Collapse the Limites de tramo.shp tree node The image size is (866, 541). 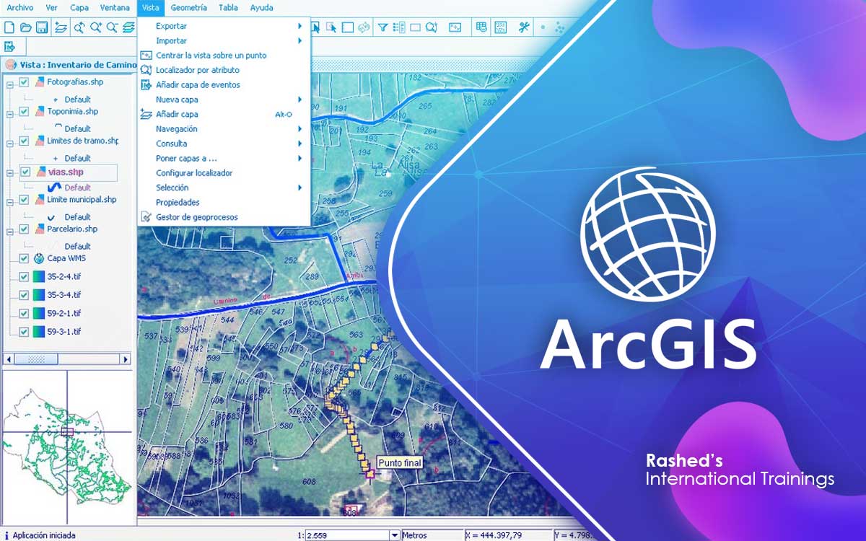click(10, 144)
